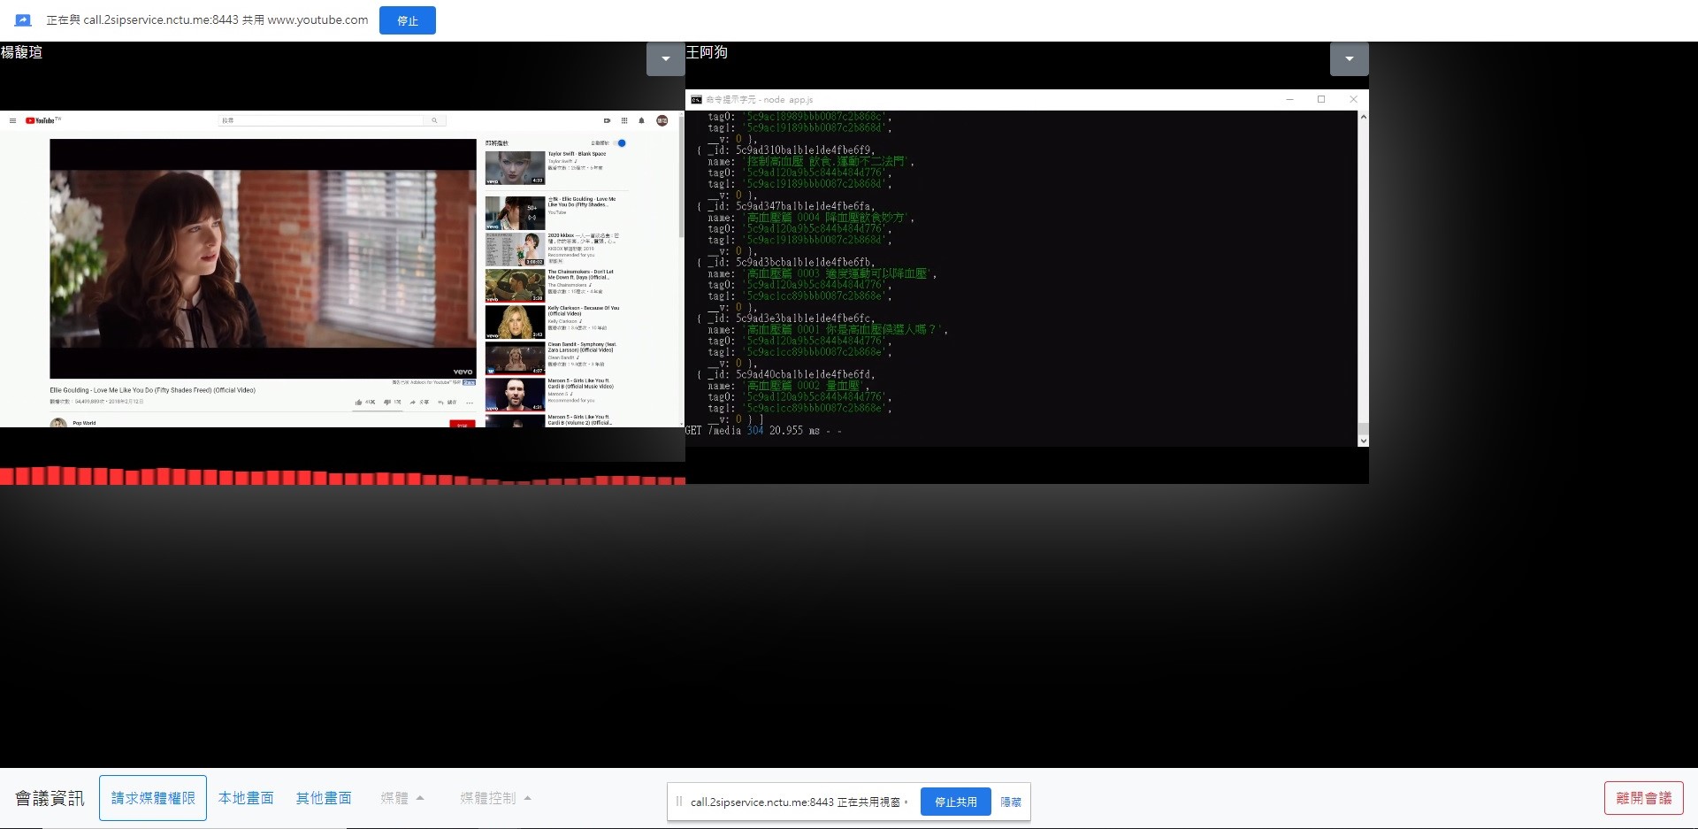Screen dimensions: 1698x829
Task: Click YouTube create video camera icon
Action: coord(607,120)
